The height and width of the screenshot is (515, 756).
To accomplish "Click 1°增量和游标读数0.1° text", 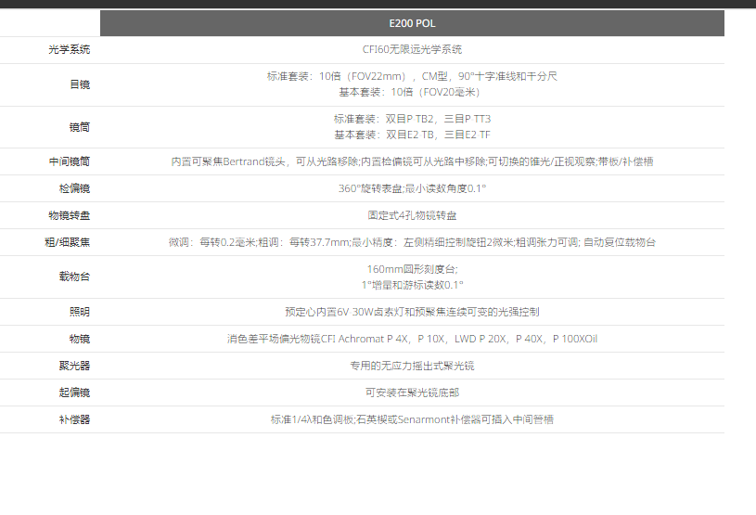I will pyautogui.click(x=412, y=285).
